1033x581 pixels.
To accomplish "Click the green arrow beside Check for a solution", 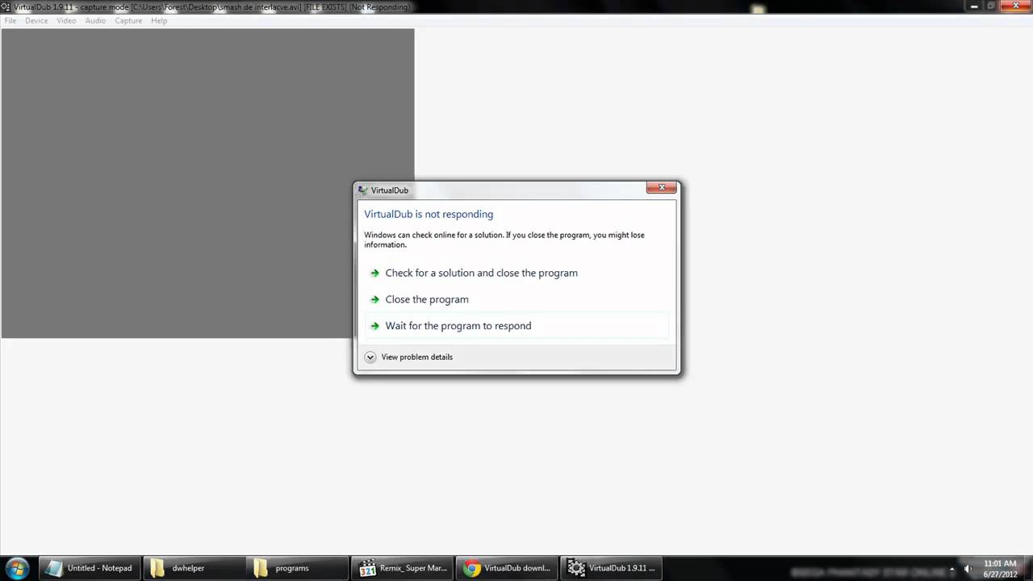I will pos(374,273).
